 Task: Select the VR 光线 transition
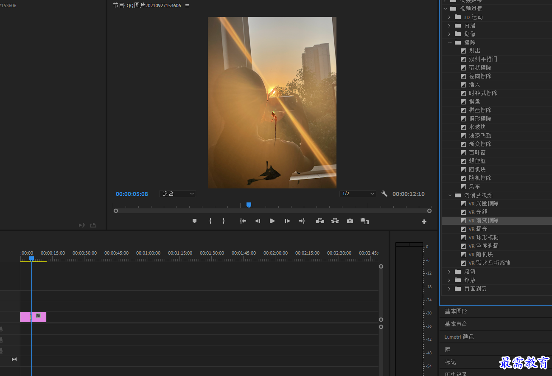tap(478, 212)
